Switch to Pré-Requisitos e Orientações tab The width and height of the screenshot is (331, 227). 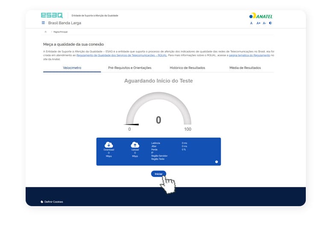point(129,68)
